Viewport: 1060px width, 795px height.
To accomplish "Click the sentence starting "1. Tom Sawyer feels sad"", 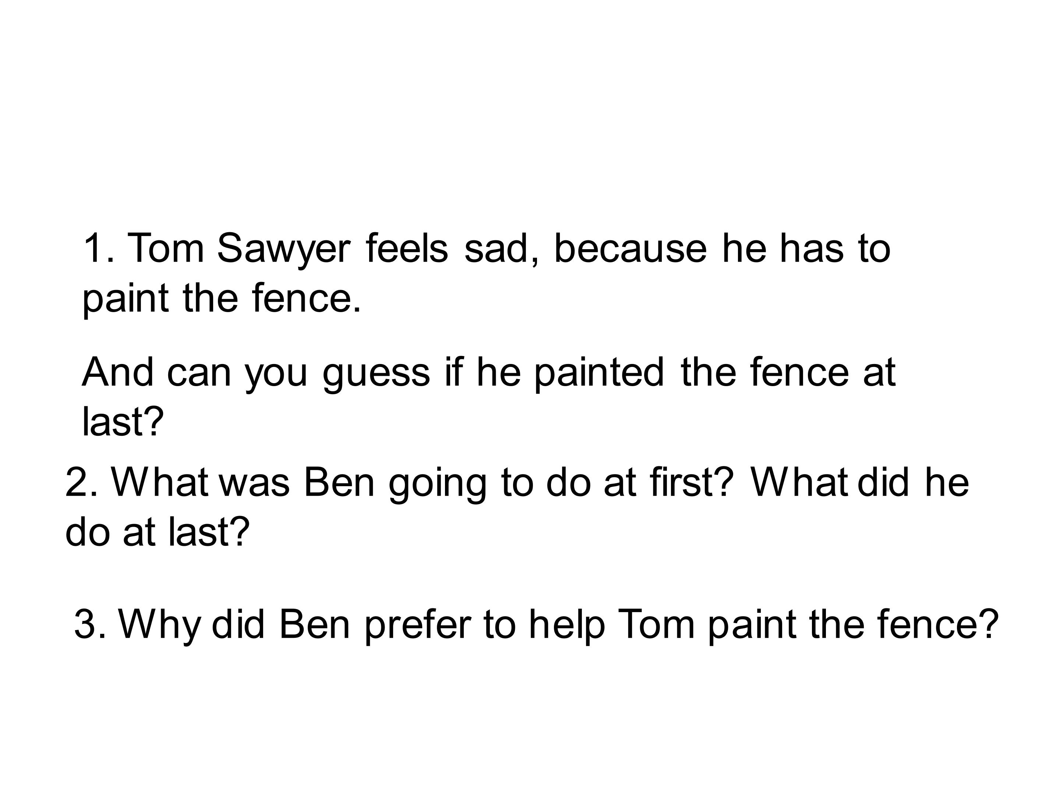I will tap(487, 249).
